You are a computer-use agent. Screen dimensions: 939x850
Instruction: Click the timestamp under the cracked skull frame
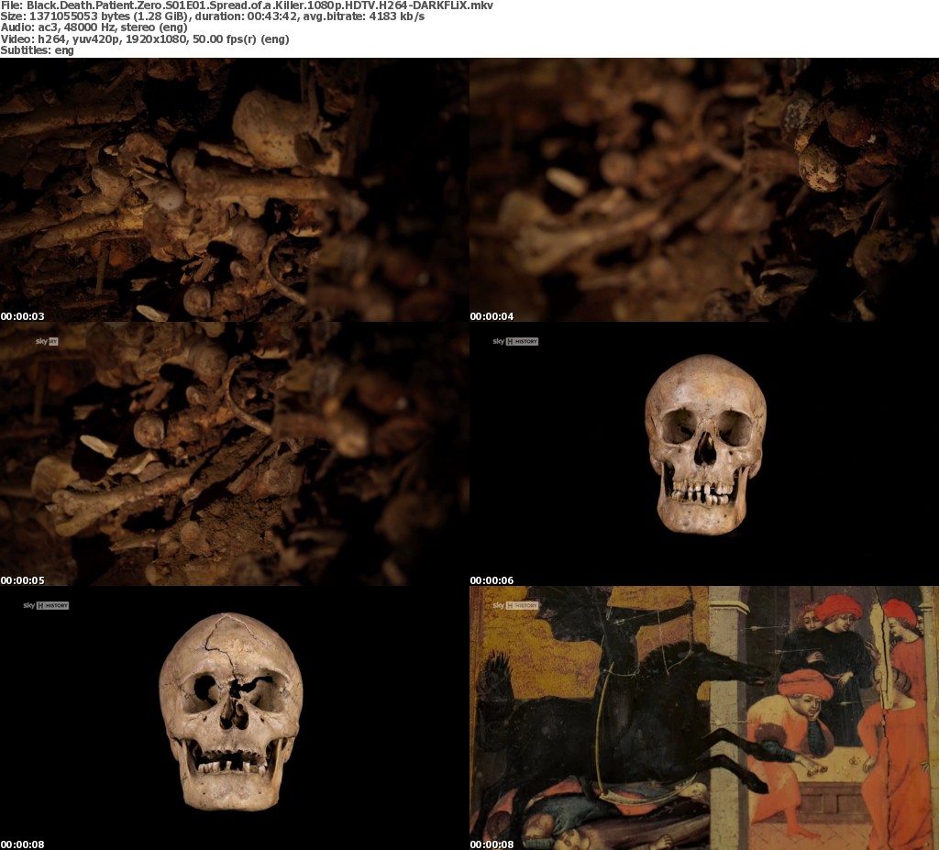coord(22,844)
